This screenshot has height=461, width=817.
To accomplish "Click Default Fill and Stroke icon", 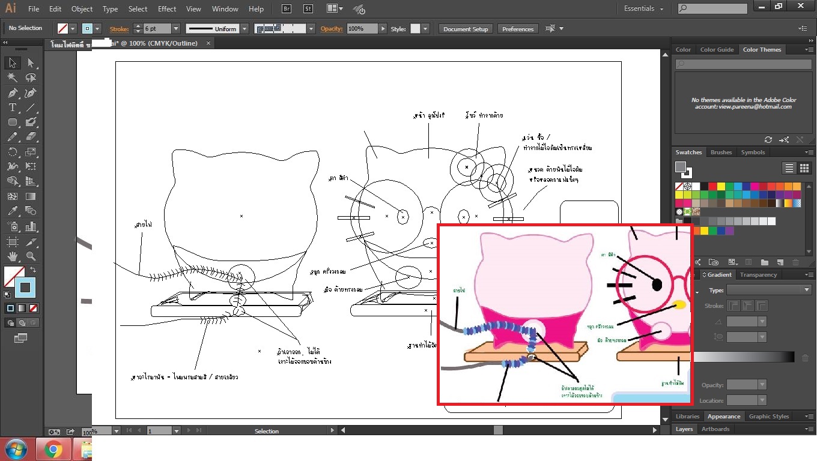I will point(7,295).
